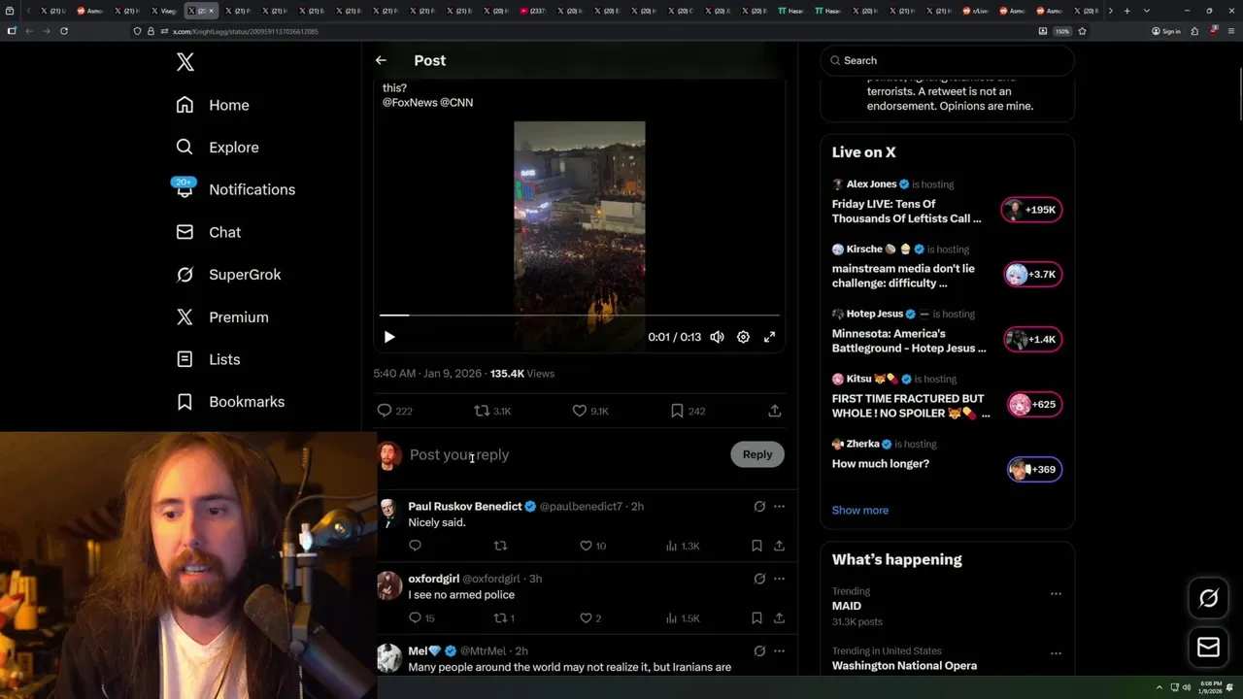Open Notifications from sidebar
Viewport: 1243px width, 699px height.
(235, 189)
